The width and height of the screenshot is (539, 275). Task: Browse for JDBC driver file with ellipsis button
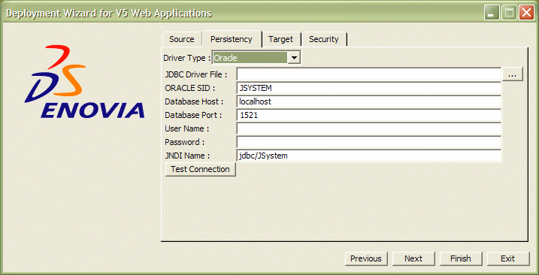[x=513, y=74]
